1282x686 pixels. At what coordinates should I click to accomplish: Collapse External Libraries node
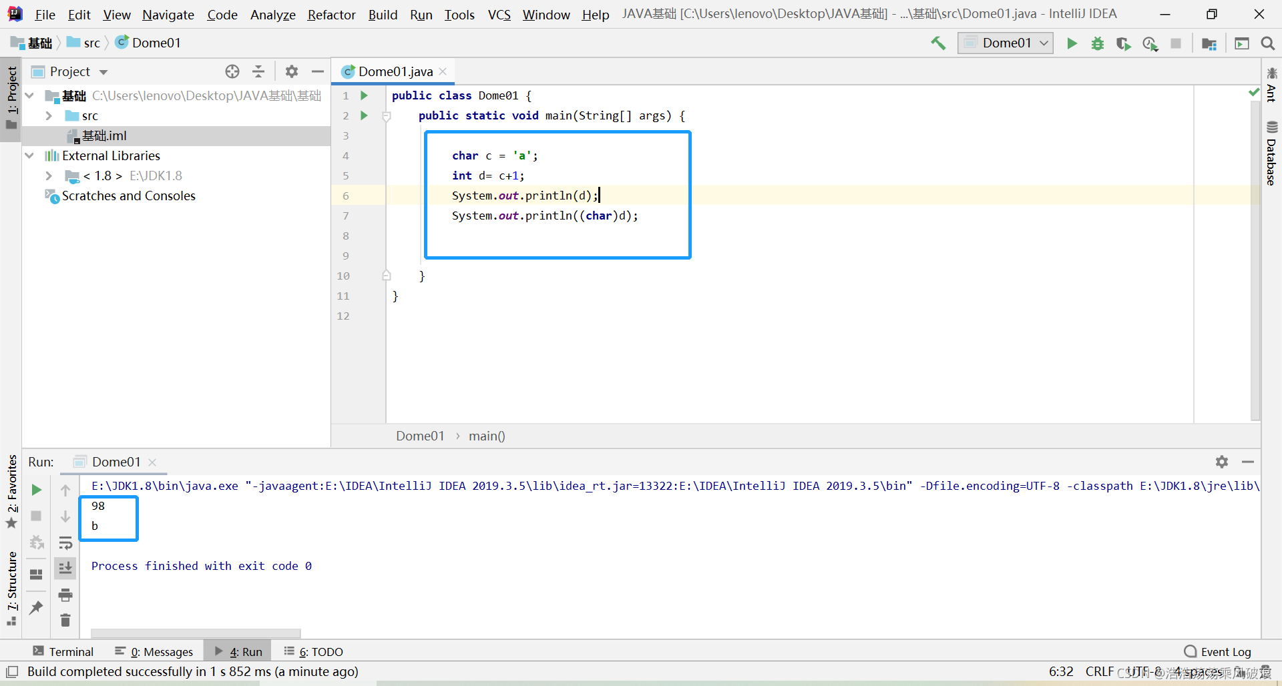coord(29,156)
